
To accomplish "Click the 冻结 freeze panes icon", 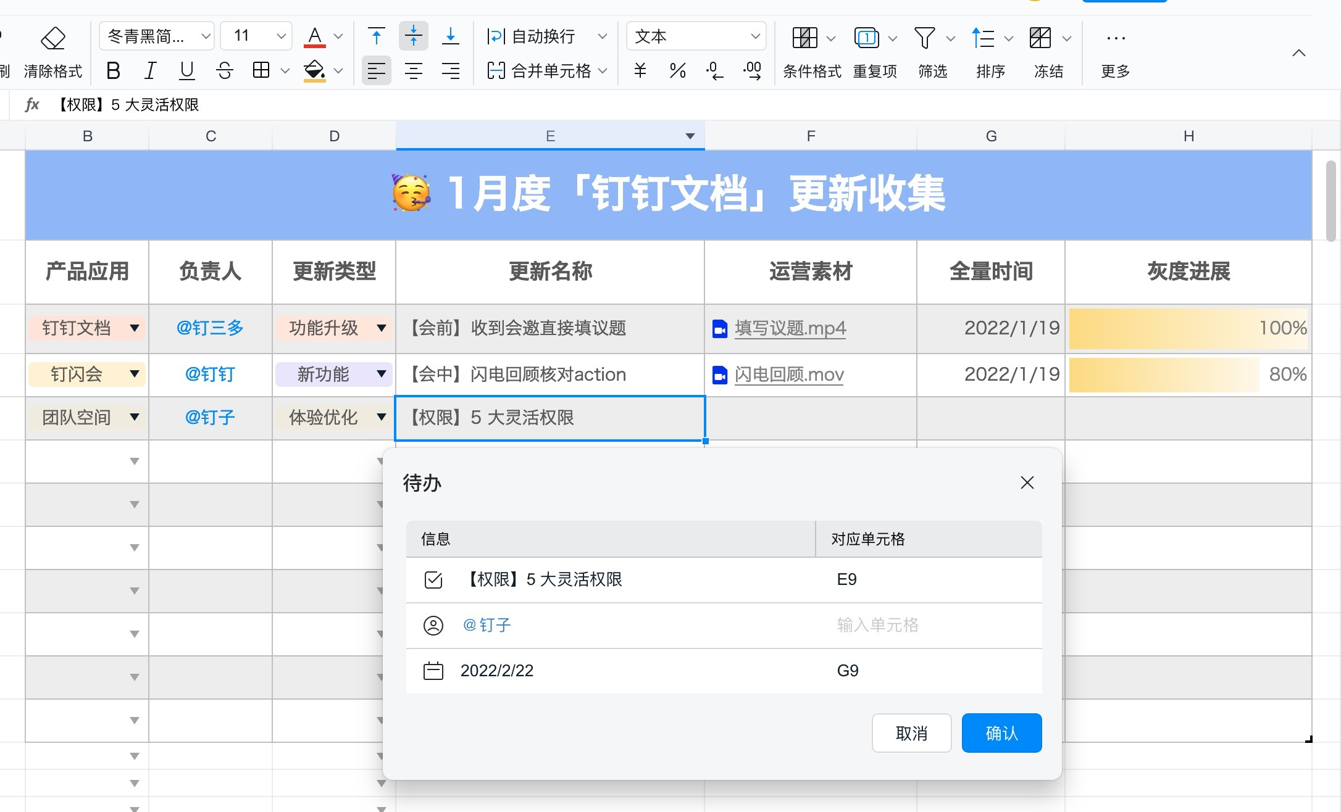I will [x=1040, y=38].
